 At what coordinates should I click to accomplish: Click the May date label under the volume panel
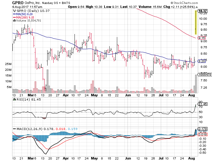coord(94,95)
